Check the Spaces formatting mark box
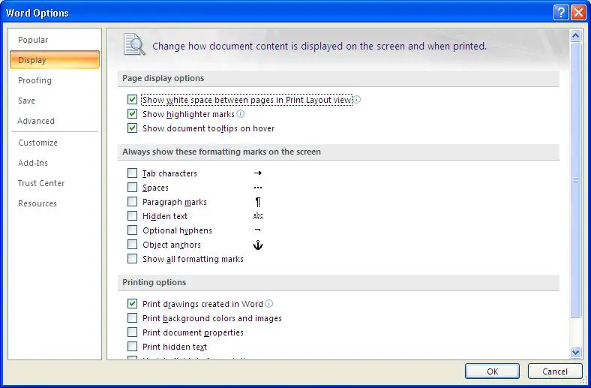Viewport: 591px width, 388px height. click(132, 188)
